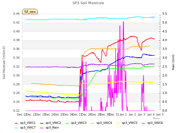Click the Dec 21 x-axis tick label
This screenshot has height=133, width=177.
pos(22,114)
